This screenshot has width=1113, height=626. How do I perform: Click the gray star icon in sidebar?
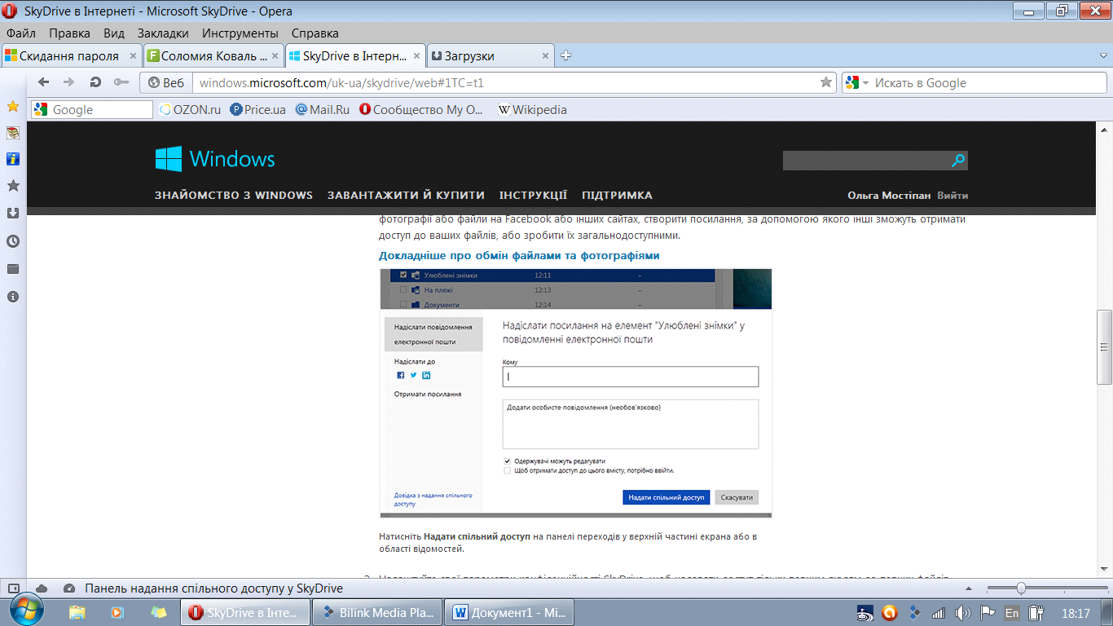point(13,186)
